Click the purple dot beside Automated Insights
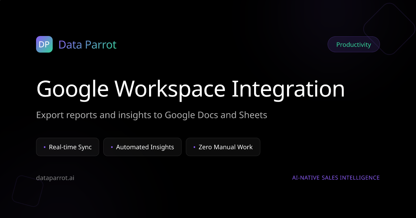Image resolution: width=416 pixels, height=218 pixels. click(112, 147)
